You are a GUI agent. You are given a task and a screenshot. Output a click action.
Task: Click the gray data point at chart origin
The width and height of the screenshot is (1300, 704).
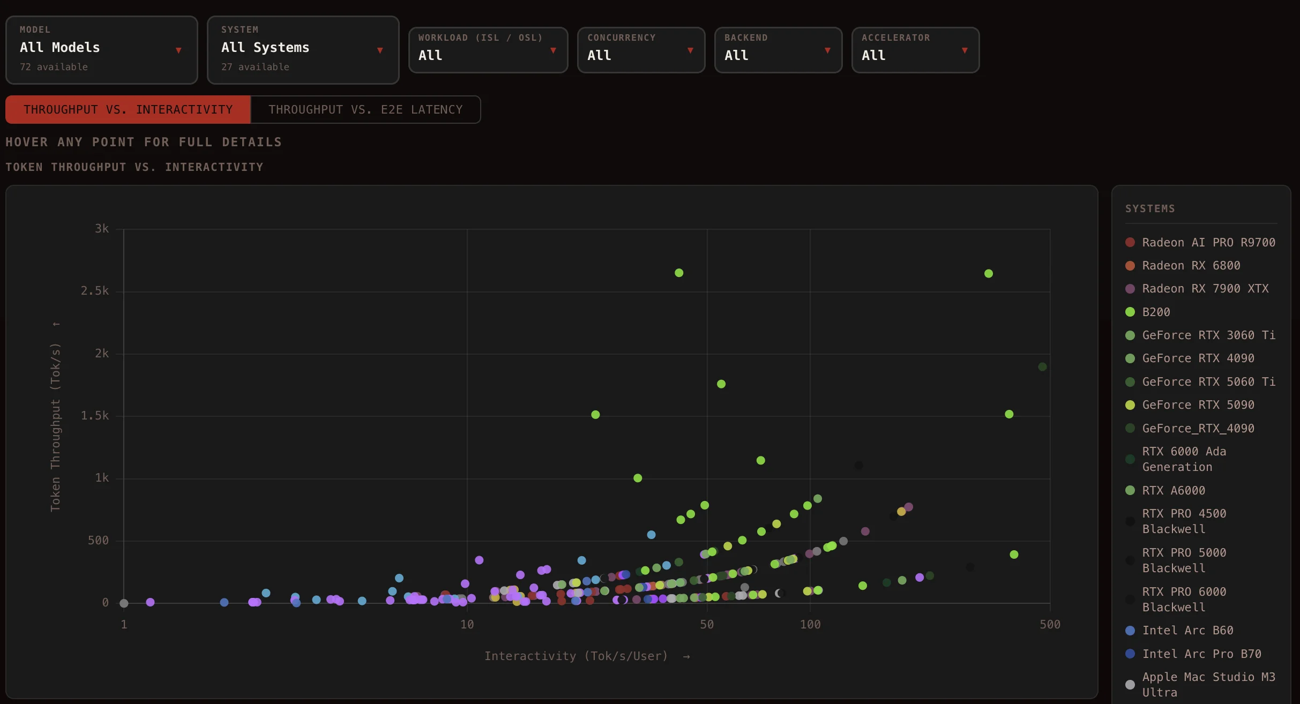[124, 603]
